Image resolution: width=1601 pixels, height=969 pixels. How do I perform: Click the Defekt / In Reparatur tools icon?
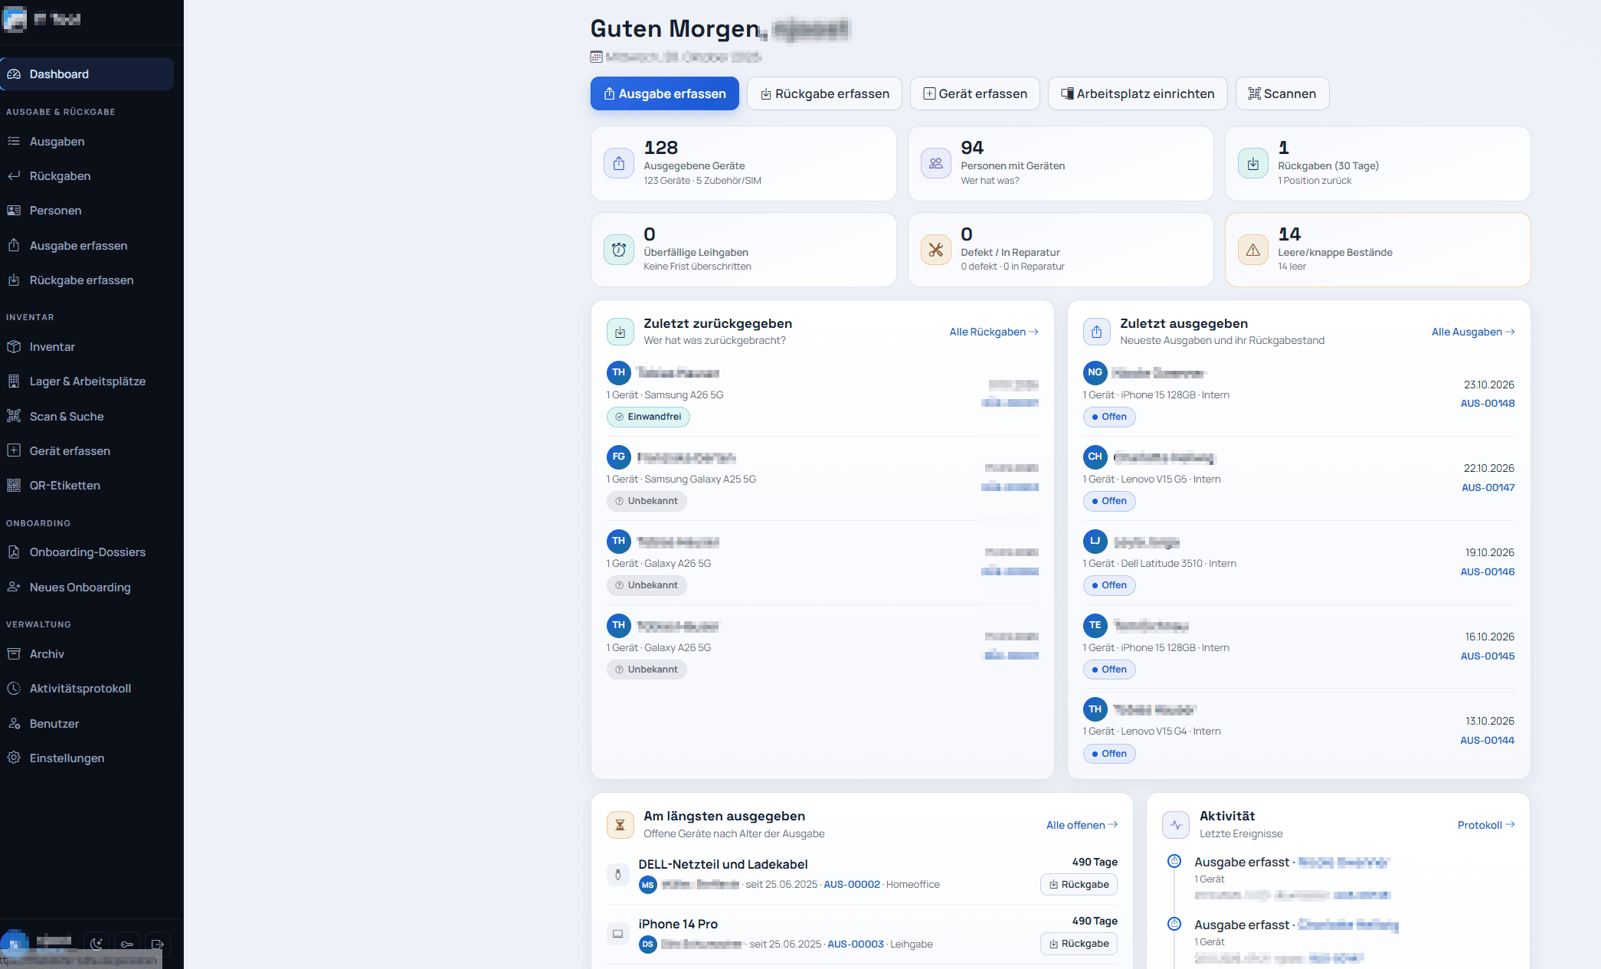(x=936, y=250)
